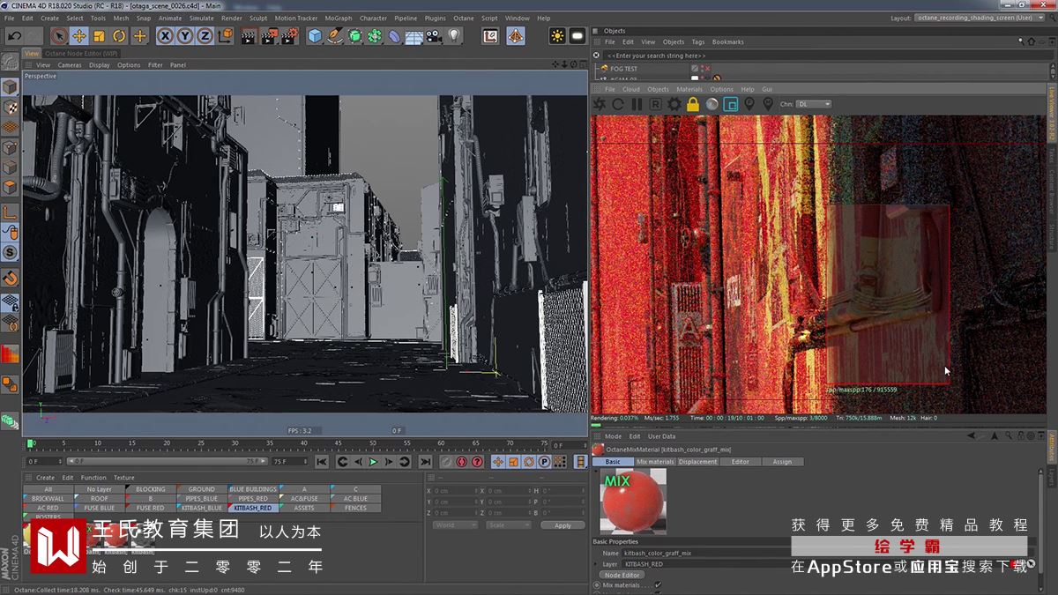Click the Undo arrow icon

click(x=14, y=36)
